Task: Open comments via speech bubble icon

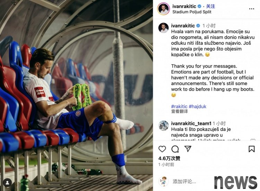Action: [x=175, y=149]
